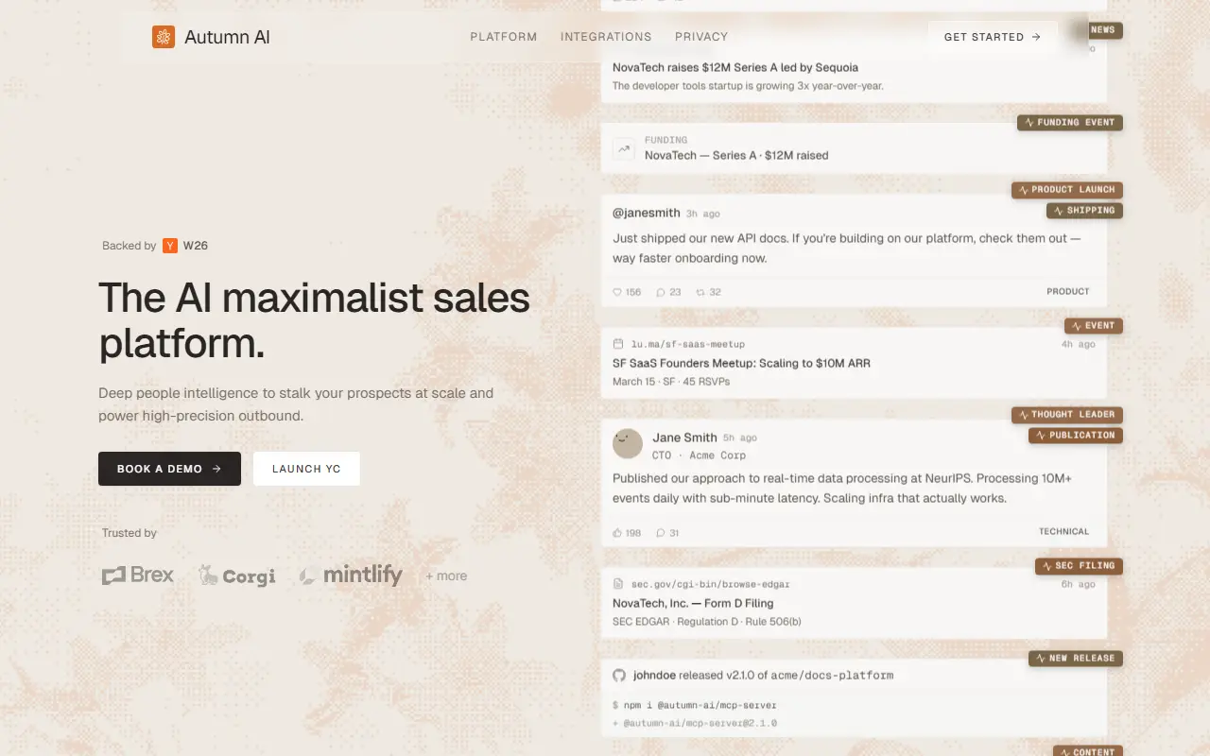Click the GitHub icon next to johndoe
The width and height of the screenshot is (1210, 756).
pos(619,676)
